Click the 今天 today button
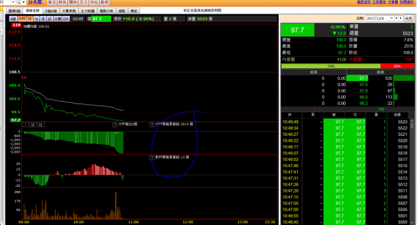This screenshot has height=225, width=417. (x=408, y=19)
